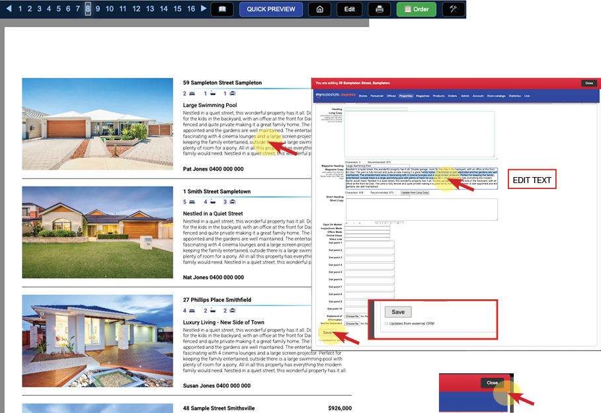Viewport: 601px width, 413px height.
Task: Click the 'Susan Jones 0400 000 000' agent line
Action: point(217,386)
